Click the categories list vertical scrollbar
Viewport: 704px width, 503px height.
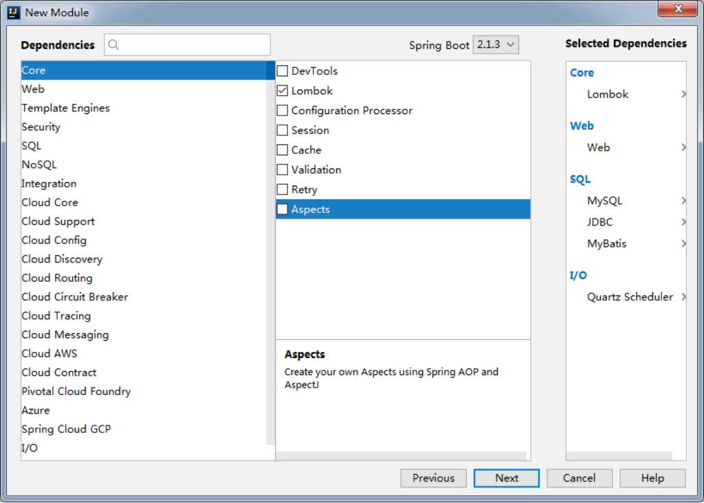[270, 253]
